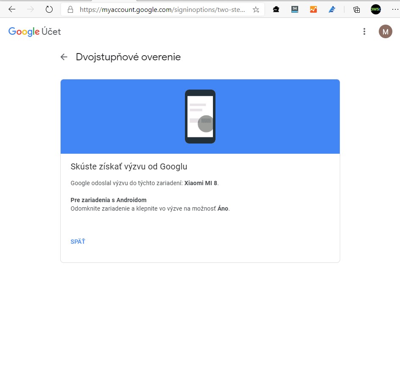The width and height of the screenshot is (400, 369).
Task: Click the Google Účet logo
Action: pyautogui.click(x=34, y=31)
